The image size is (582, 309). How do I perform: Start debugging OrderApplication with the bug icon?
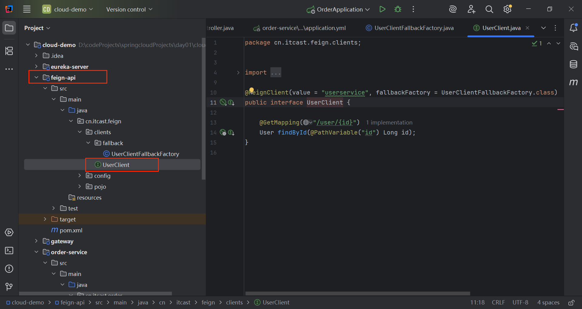(x=398, y=9)
